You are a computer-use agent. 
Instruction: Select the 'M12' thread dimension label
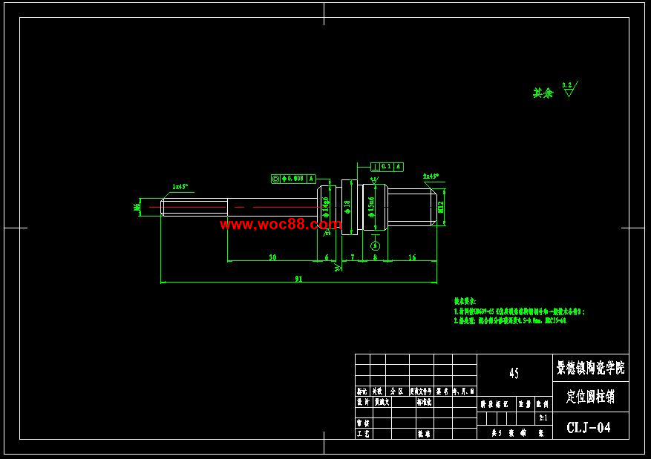point(440,207)
